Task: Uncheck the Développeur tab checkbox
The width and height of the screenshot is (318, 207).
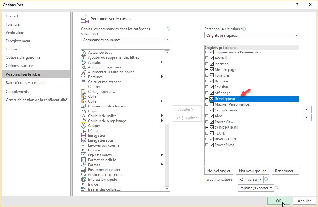Action: tap(212, 98)
